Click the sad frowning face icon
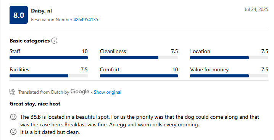The height and width of the screenshot is (140, 274). pyautogui.click(x=13, y=132)
